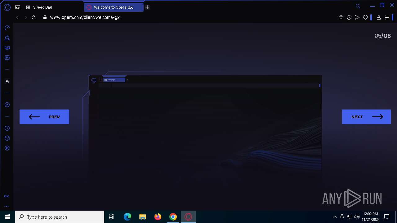Open File Explorer from taskbar
Image resolution: width=397 pixels, height=223 pixels.
tap(142, 217)
